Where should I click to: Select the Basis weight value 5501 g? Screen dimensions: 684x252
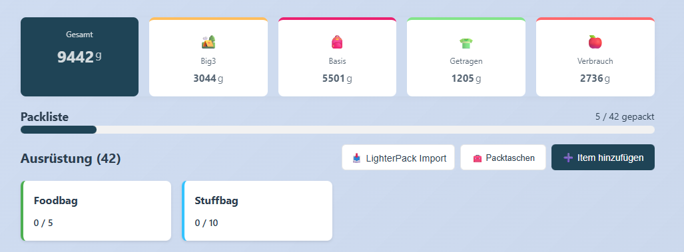(337, 78)
